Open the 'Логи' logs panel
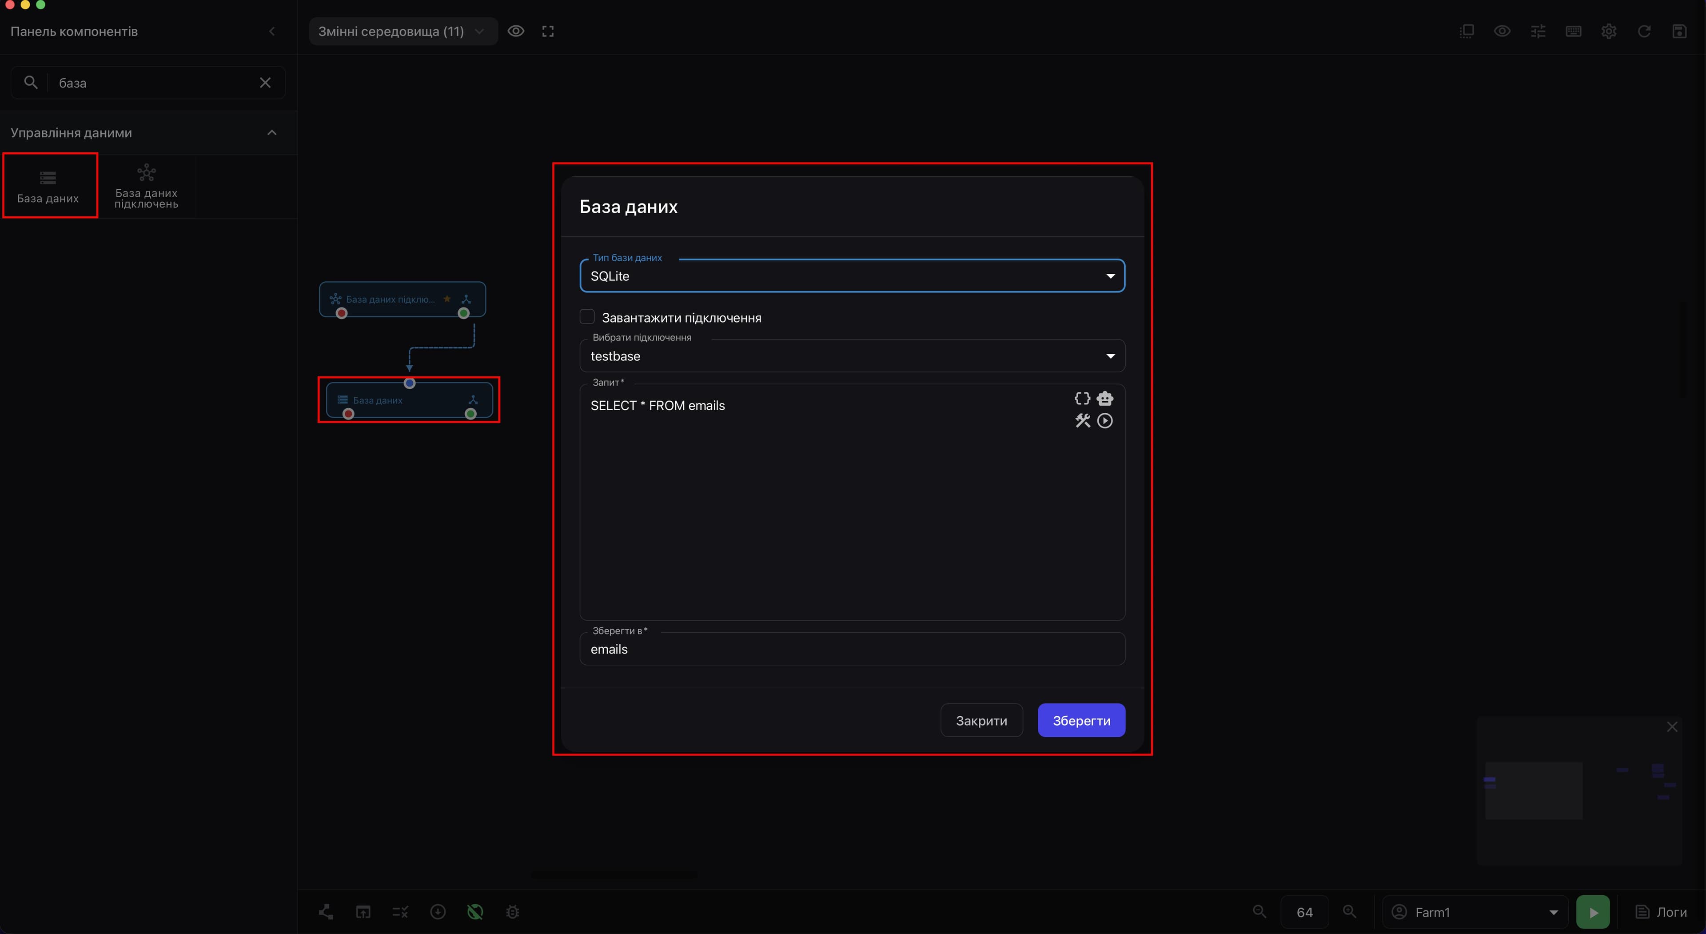The width and height of the screenshot is (1706, 934). tap(1660, 911)
